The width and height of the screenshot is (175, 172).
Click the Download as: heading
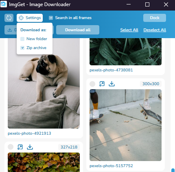(33, 30)
